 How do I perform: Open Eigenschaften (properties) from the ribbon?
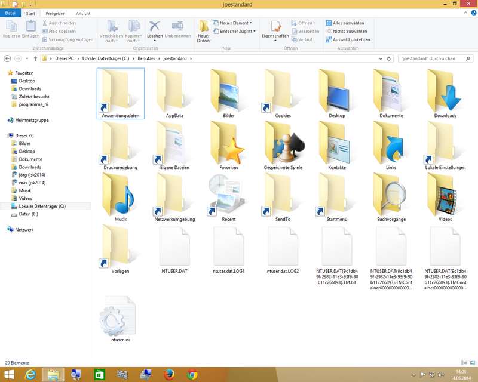[x=275, y=27]
